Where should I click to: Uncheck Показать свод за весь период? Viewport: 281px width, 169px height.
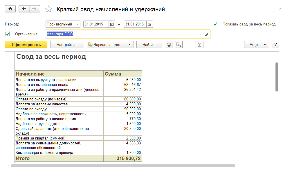215,24
